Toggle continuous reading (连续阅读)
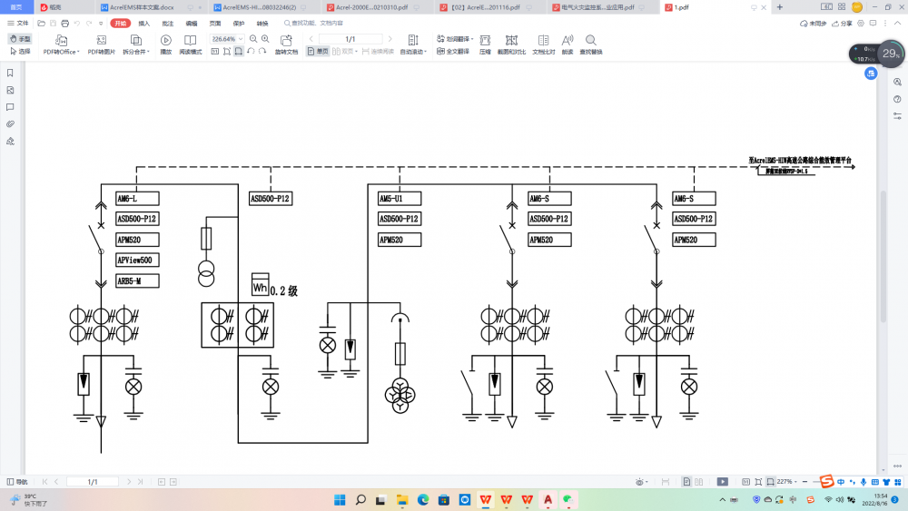Image resolution: width=908 pixels, height=511 pixels. tap(378, 52)
